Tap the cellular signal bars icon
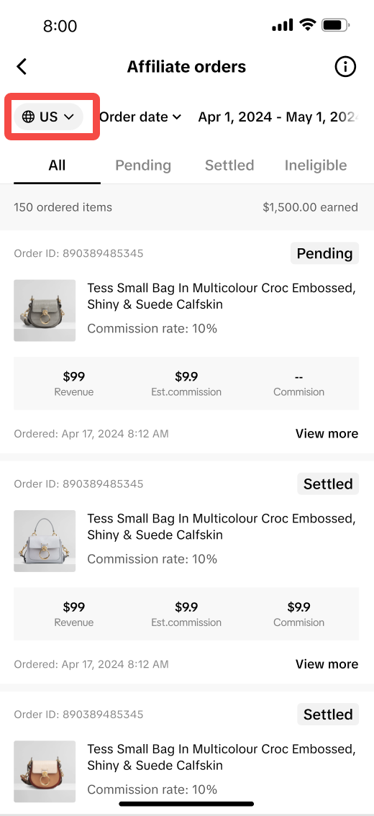Viewport: 374px width, 816px height. pos(283,25)
